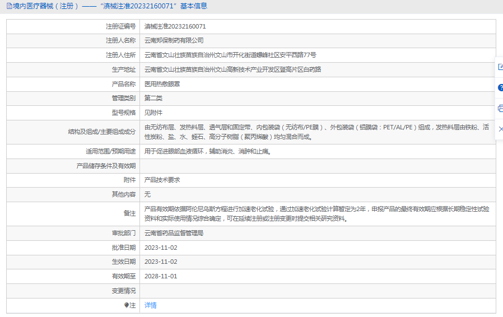Click product name 医用热敷眼罩
This screenshot has width=503, height=317.
point(162,84)
